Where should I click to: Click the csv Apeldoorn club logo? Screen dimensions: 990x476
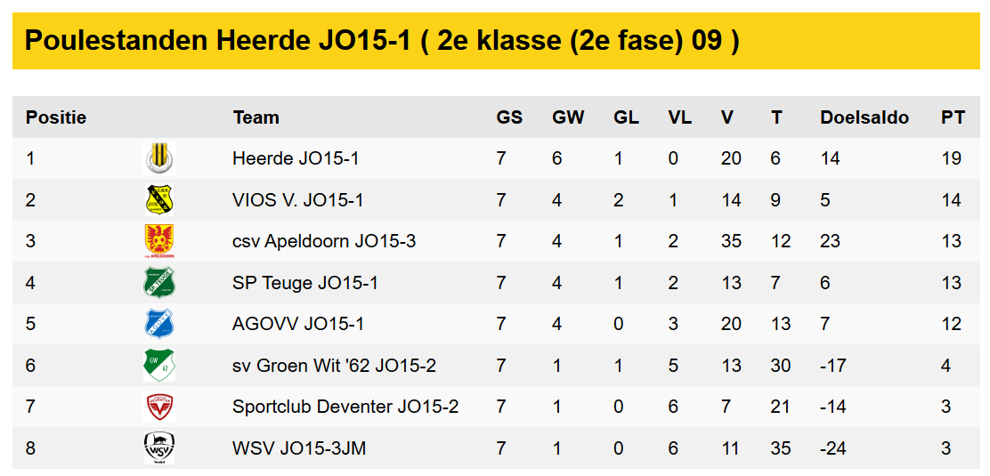coord(159,241)
